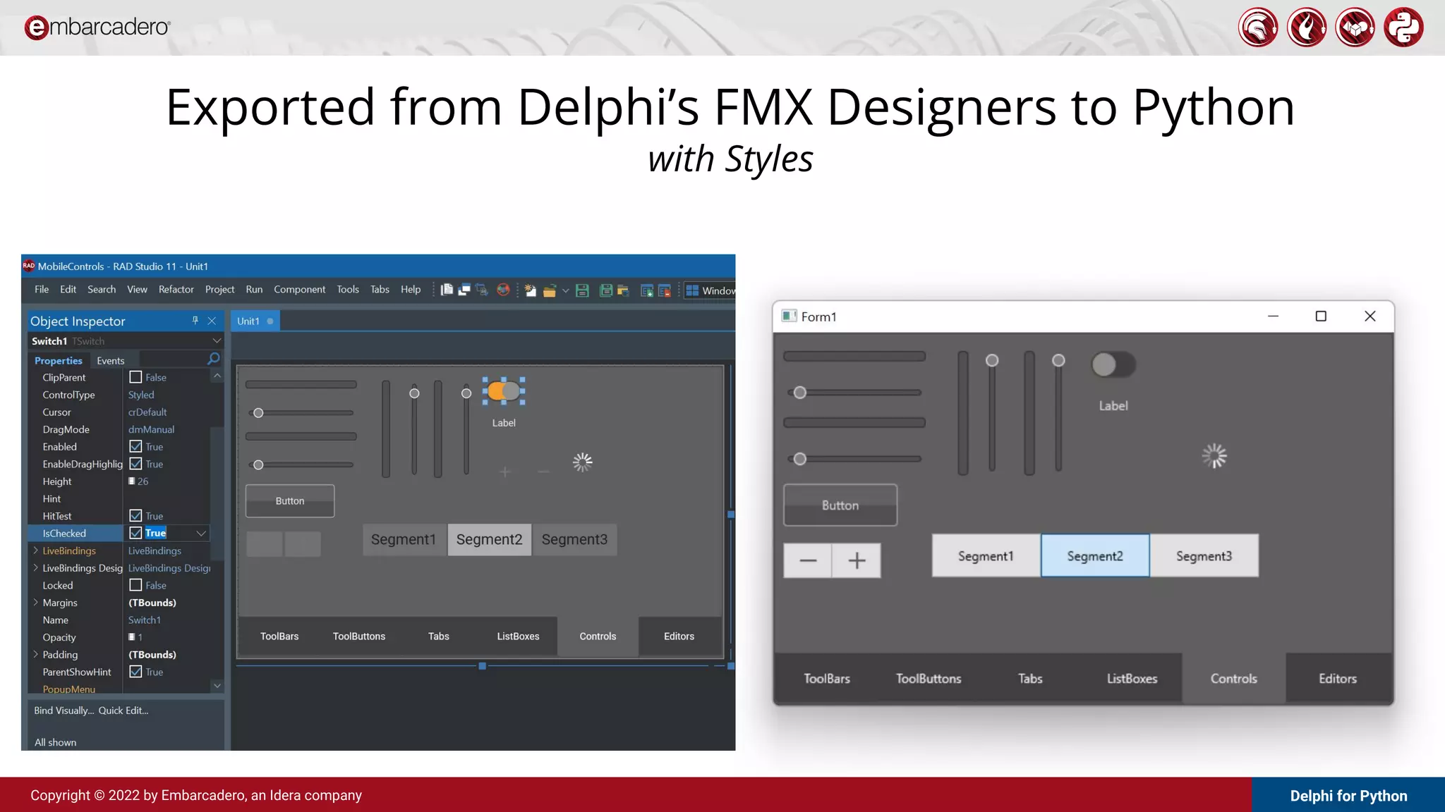Click the Add File to Project icon
1445x812 pixels.
[647, 290]
